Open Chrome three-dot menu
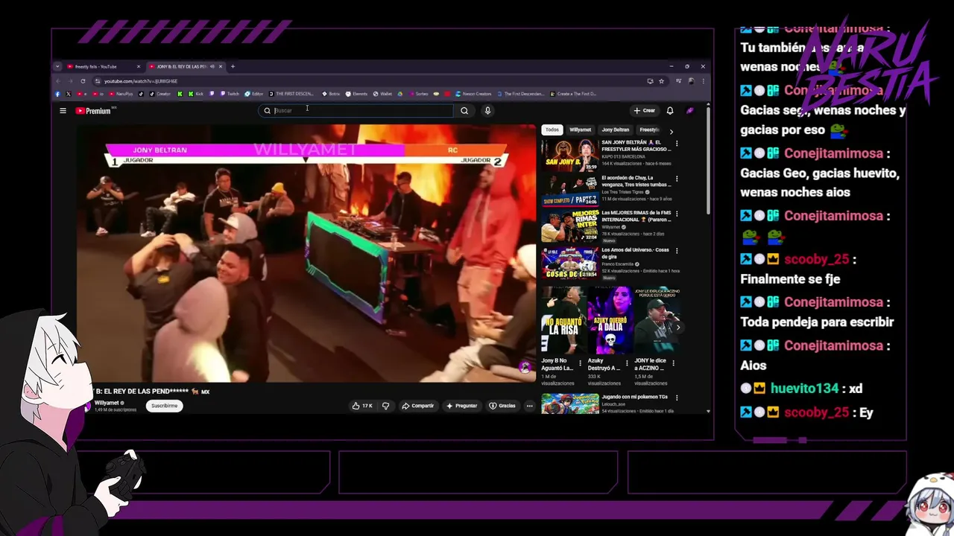This screenshot has width=954, height=536. 703,81
